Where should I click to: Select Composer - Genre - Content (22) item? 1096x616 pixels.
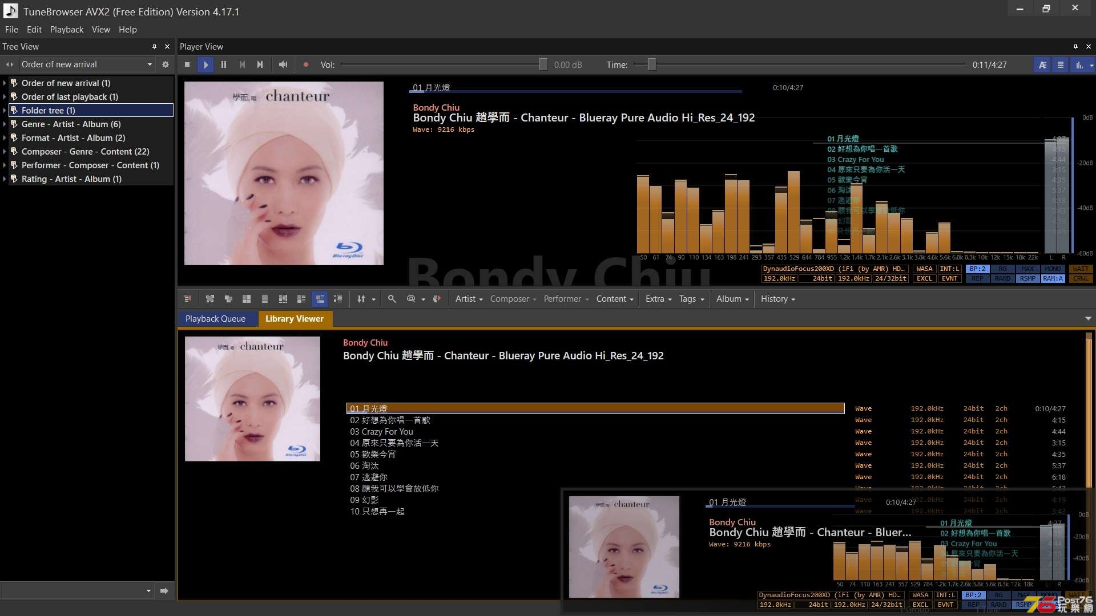(86, 152)
